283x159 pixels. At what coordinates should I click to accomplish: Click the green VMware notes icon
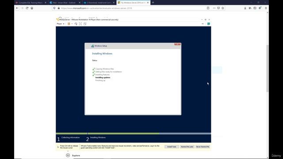tap(208, 24)
